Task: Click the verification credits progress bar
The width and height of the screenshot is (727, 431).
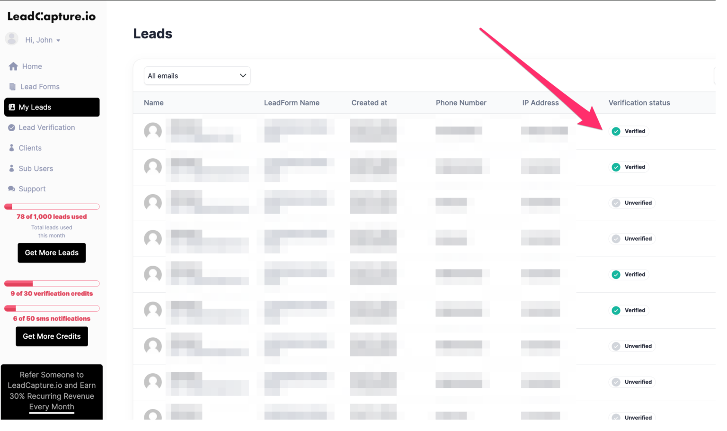Action: tap(52, 283)
